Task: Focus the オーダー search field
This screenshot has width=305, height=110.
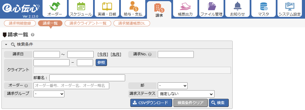Action: point(71,86)
